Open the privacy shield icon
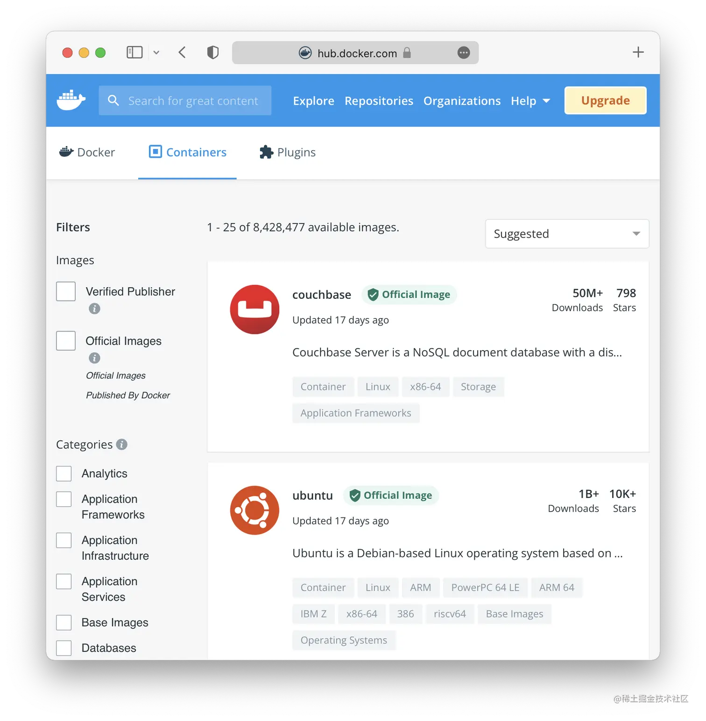The height and width of the screenshot is (721, 706). [x=213, y=52]
